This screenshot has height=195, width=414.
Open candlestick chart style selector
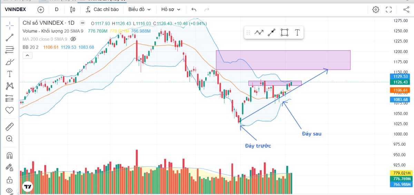tap(72, 10)
